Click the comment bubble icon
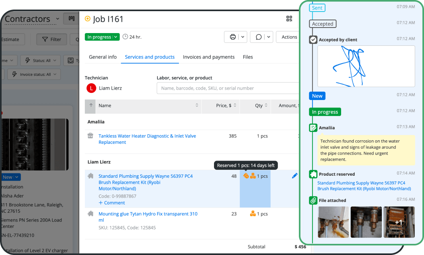Screen dimensions: 424x255 [259, 37]
